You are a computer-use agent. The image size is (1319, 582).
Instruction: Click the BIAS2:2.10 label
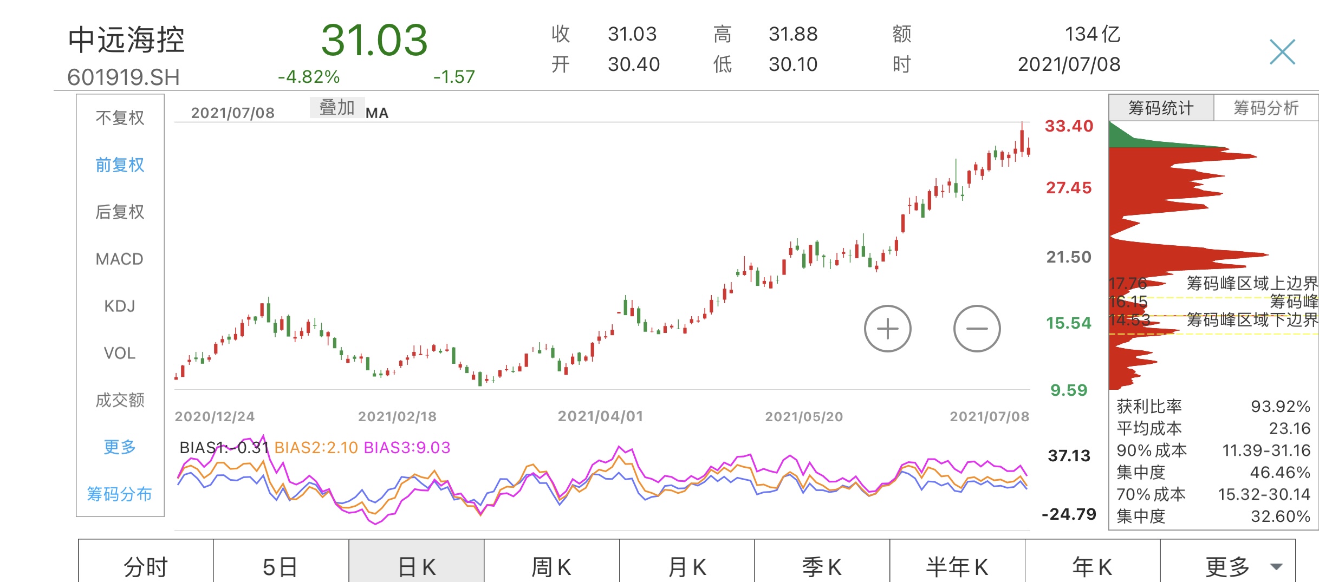pyautogui.click(x=316, y=448)
